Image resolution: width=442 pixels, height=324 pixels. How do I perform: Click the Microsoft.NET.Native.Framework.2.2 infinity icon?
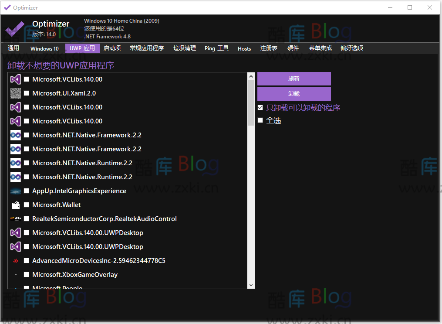[x=15, y=135]
